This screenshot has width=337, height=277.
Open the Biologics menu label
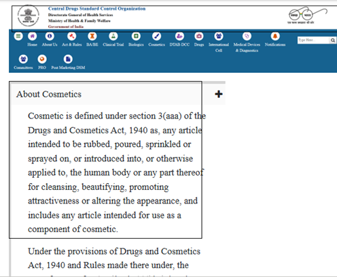[x=136, y=44]
